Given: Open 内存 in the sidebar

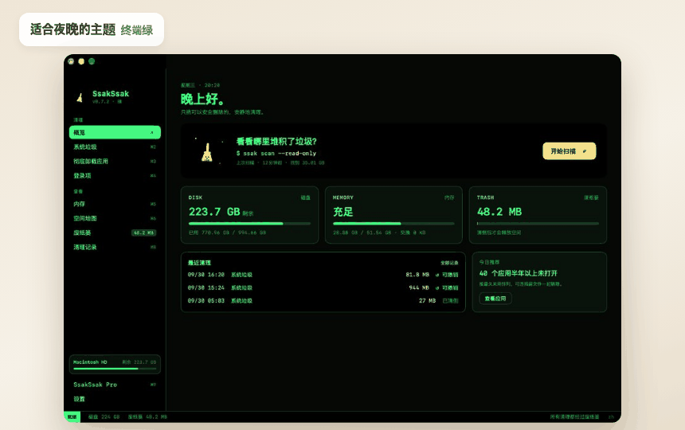Looking at the screenshot, I should coord(115,205).
